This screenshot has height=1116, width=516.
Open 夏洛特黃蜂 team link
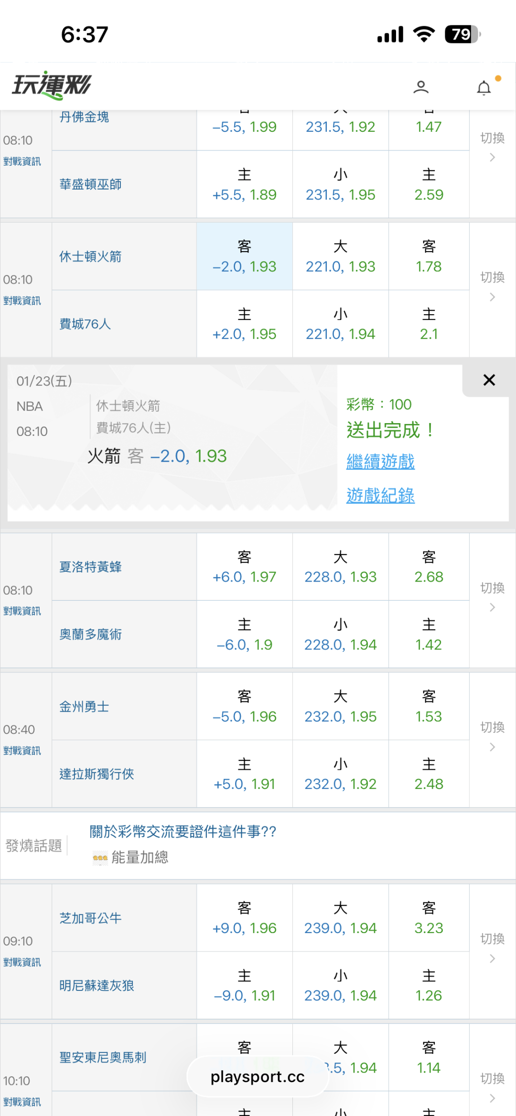pos(90,567)
